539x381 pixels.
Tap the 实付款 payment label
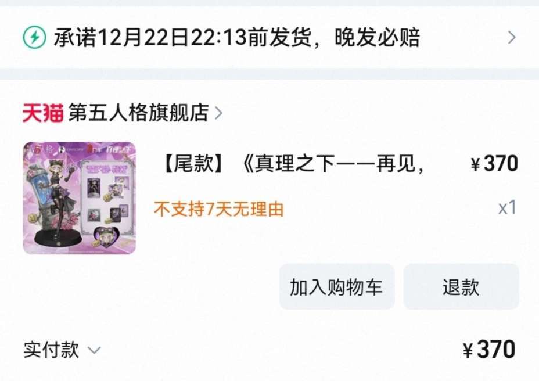pyautogui.click(x=51, y=350)
